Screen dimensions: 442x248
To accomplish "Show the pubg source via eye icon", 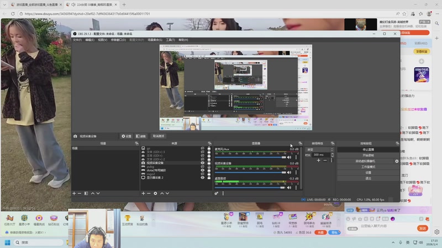I will (202, 166).
